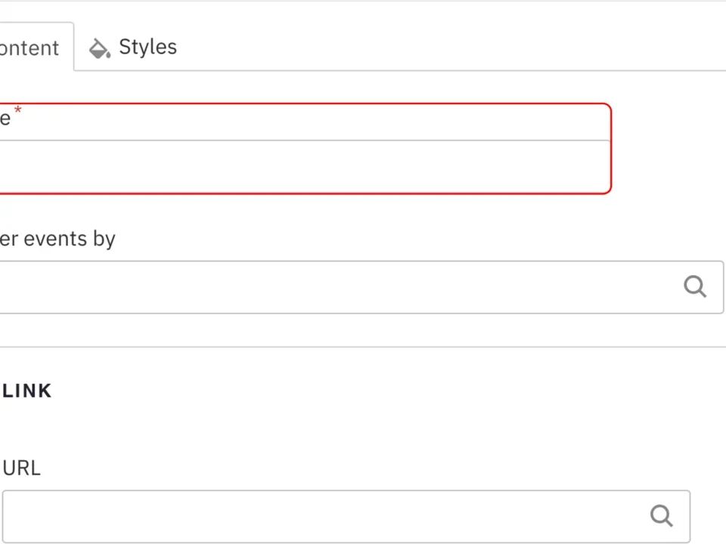Open the Content tab

coord(29,47)
